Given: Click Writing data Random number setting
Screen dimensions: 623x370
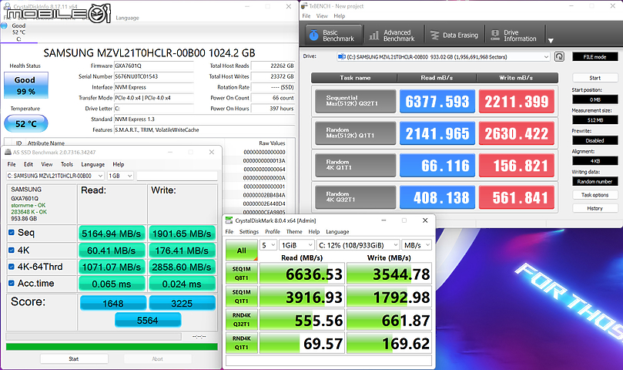Looking at the screenshot, I should 595,181.
